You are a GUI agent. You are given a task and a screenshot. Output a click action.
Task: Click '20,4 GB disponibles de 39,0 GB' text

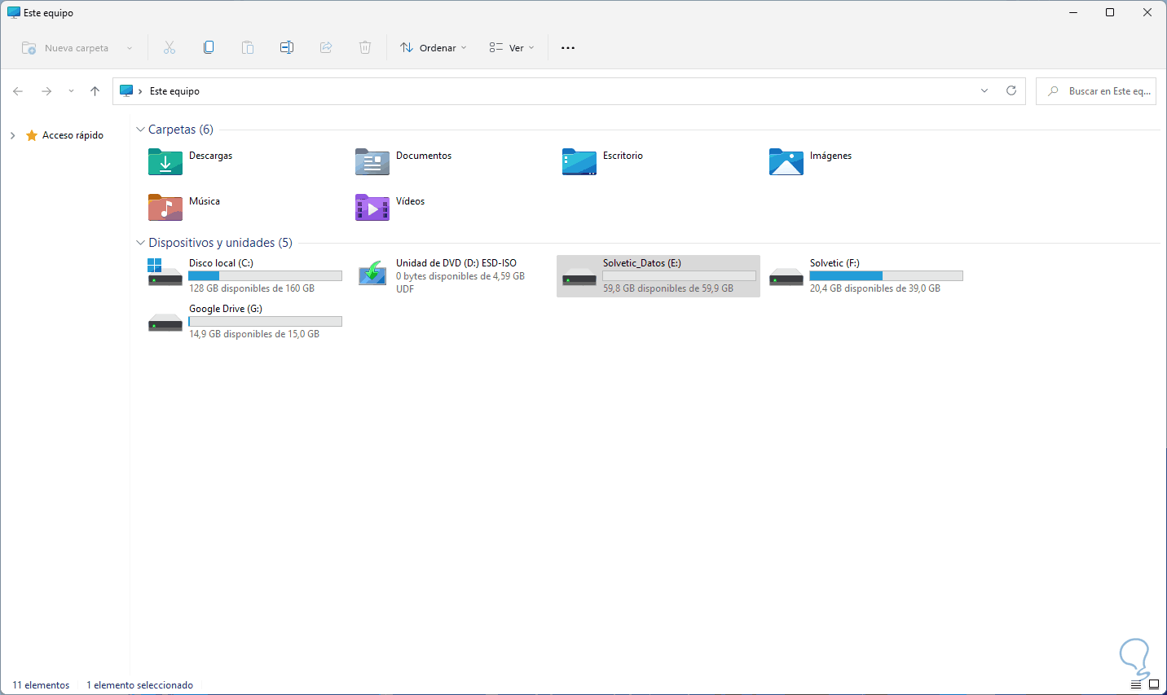coord(875,288)
